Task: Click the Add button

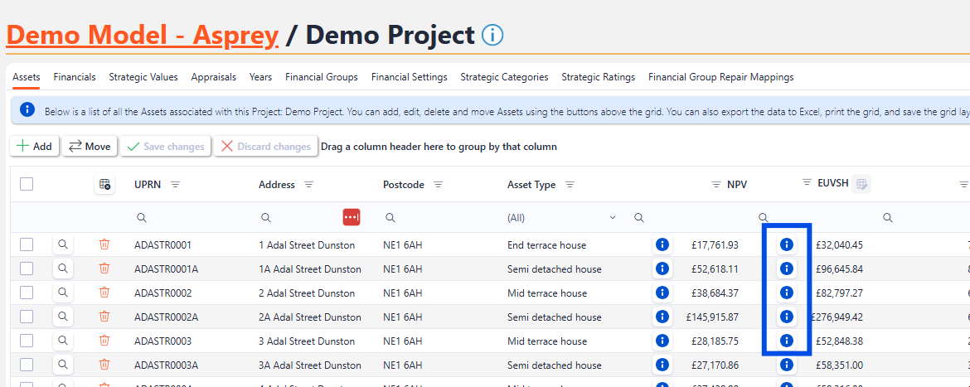Action: click(x=34, y=147)
